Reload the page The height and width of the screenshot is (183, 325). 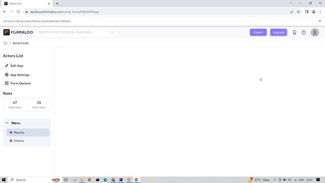[18, 12]
